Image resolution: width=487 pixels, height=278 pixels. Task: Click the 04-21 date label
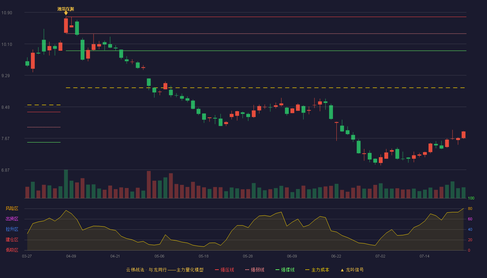tap(115, 256)
